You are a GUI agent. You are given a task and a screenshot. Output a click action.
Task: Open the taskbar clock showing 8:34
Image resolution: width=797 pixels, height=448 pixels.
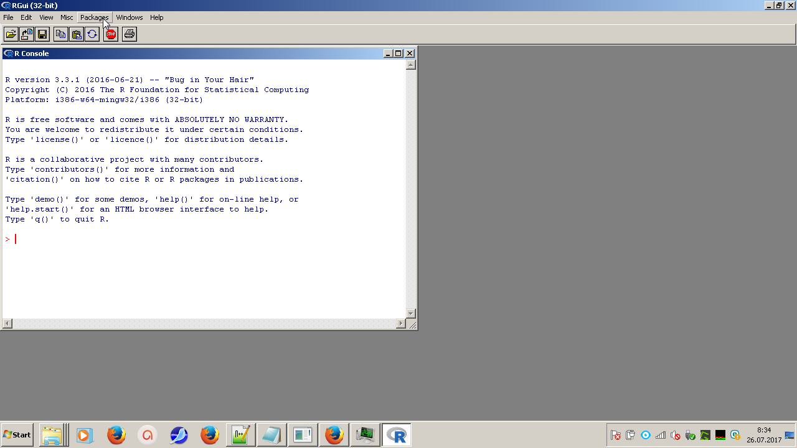coord(764,435)
